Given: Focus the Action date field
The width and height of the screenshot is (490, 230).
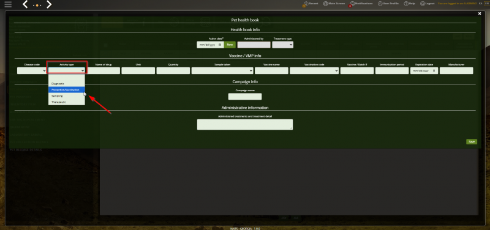Looking at the screenshot, I should tap(210, 45).
